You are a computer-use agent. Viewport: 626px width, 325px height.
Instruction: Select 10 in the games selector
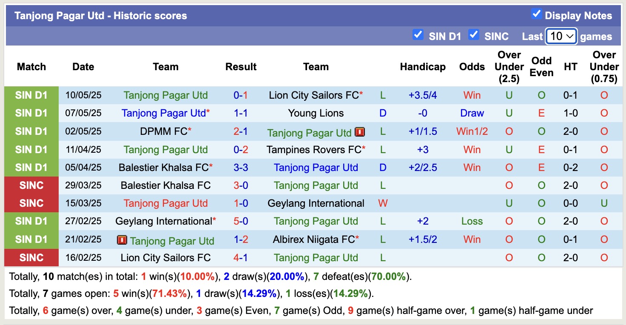[561, 37]
